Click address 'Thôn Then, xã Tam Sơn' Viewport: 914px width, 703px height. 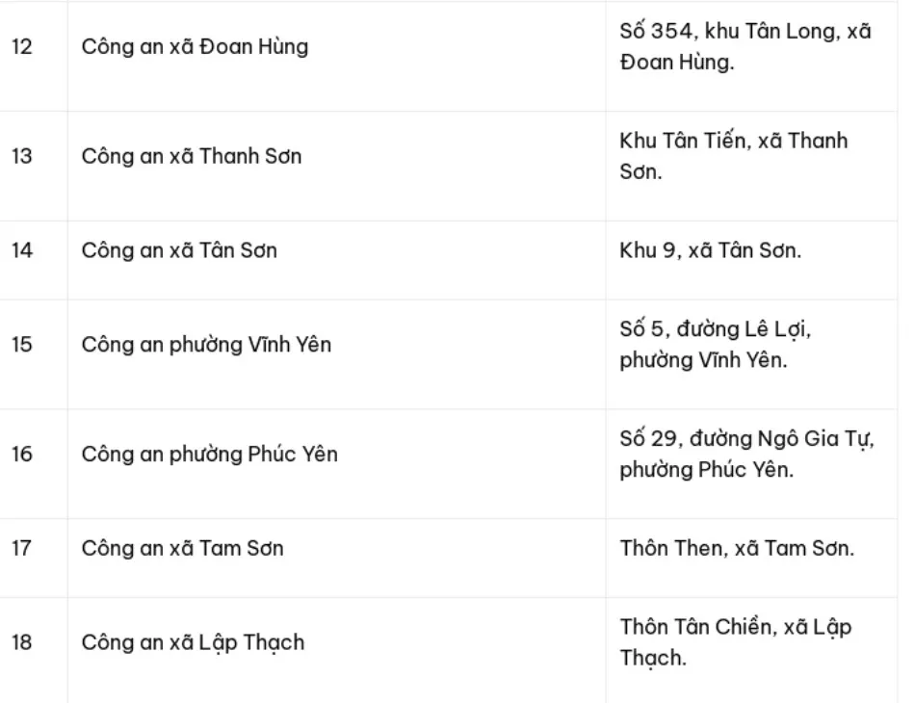point(737,548)
